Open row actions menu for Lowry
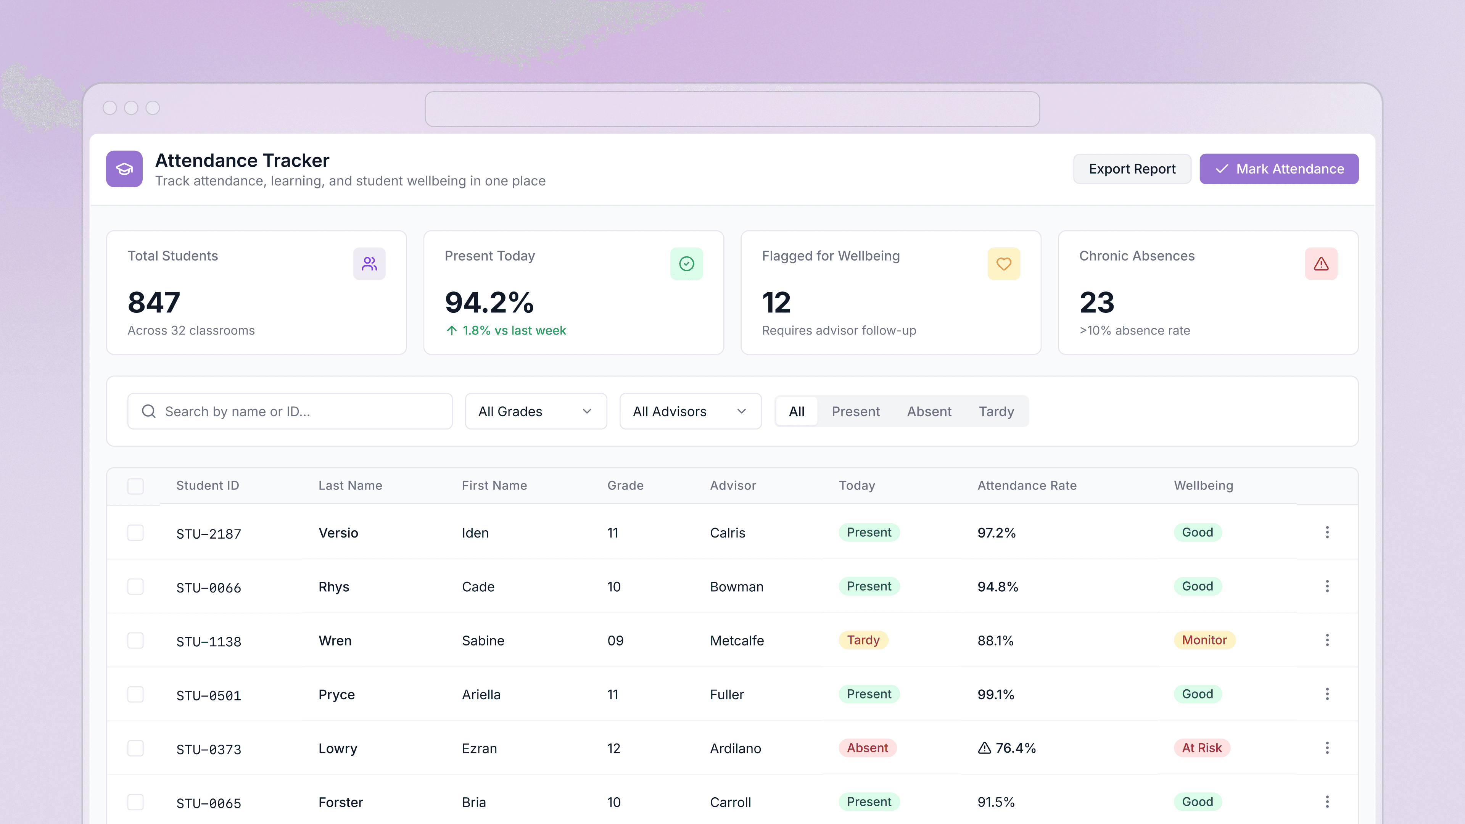Screen dimensions: 1465x824 (x=1327, y=748)
